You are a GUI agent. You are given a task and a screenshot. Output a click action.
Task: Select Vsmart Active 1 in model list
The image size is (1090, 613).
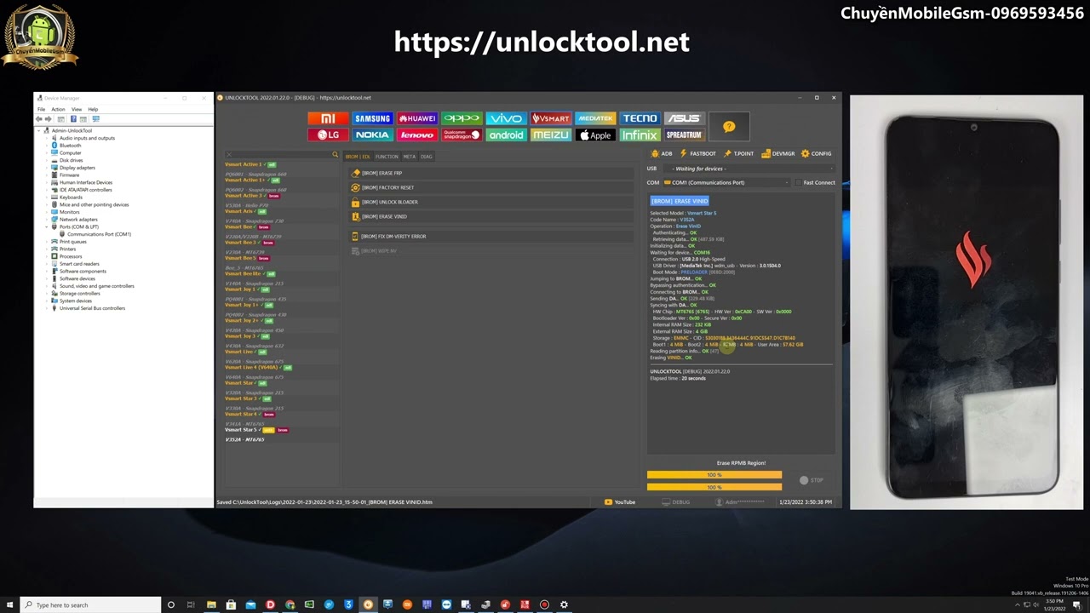click(244, 164)
